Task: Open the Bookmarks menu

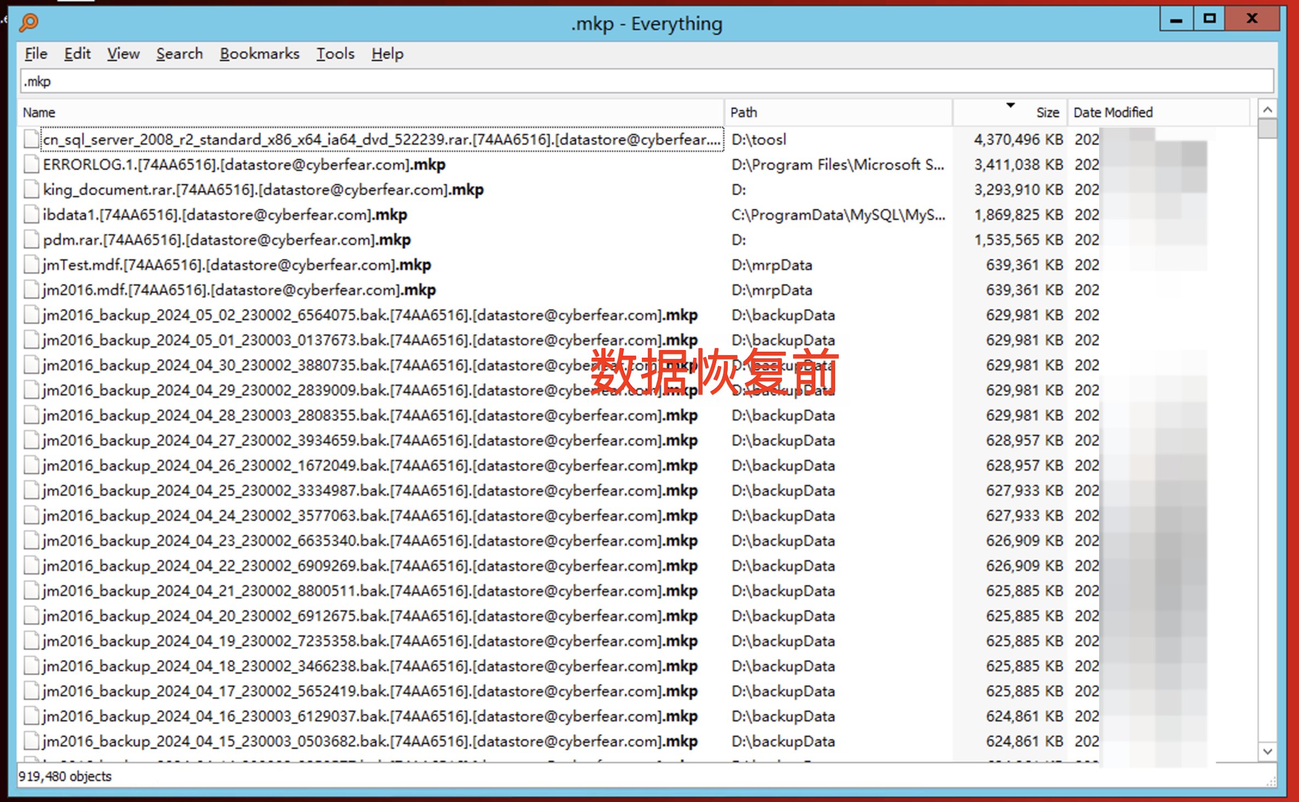Action: [x=260, y=54]
